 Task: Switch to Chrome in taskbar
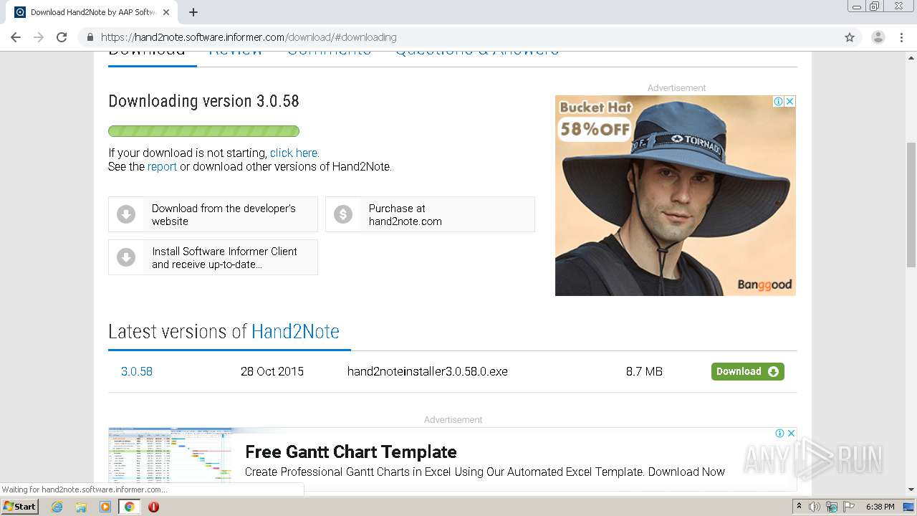pyautogui.click(x=129, y=507)
